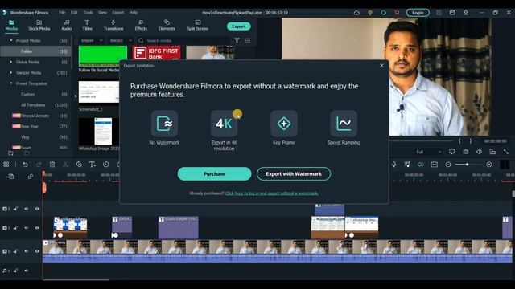Open the Edit menu
The width and height of the screenshot is (515, 289).
[74, 13]
